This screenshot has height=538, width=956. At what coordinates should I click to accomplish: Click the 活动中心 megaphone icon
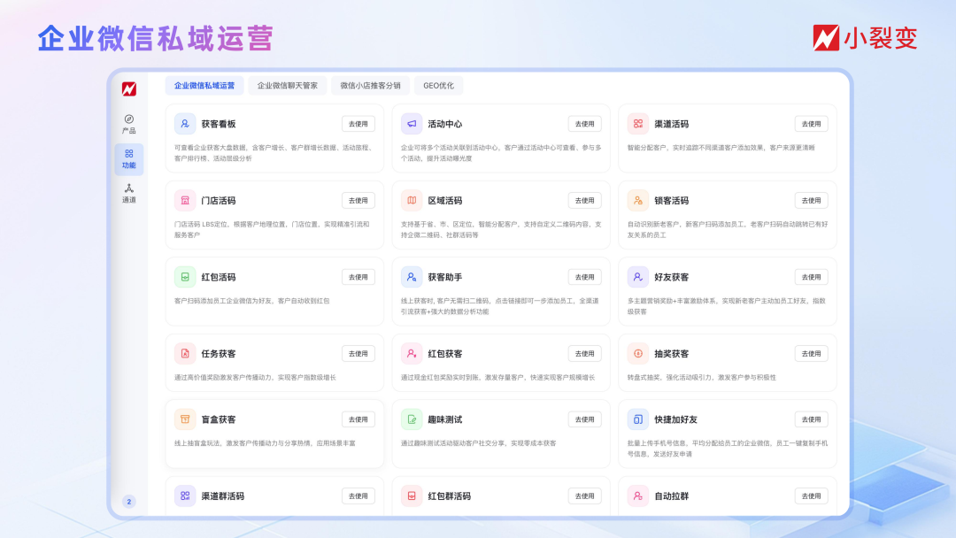(x=412, y=123)
